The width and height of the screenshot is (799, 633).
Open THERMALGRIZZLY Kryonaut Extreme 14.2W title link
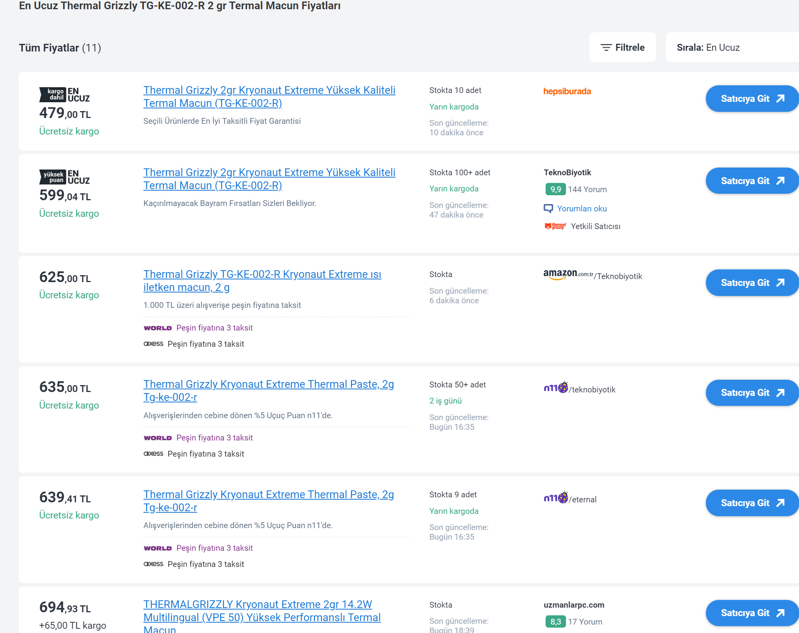point(262,616)
